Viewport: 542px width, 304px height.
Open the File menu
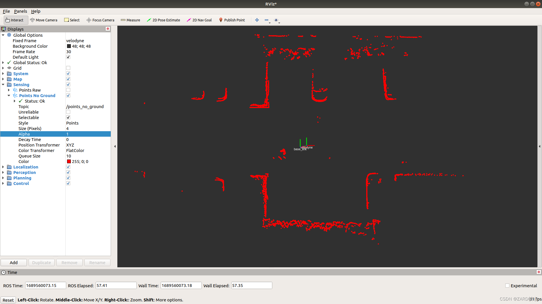(6, 11)
